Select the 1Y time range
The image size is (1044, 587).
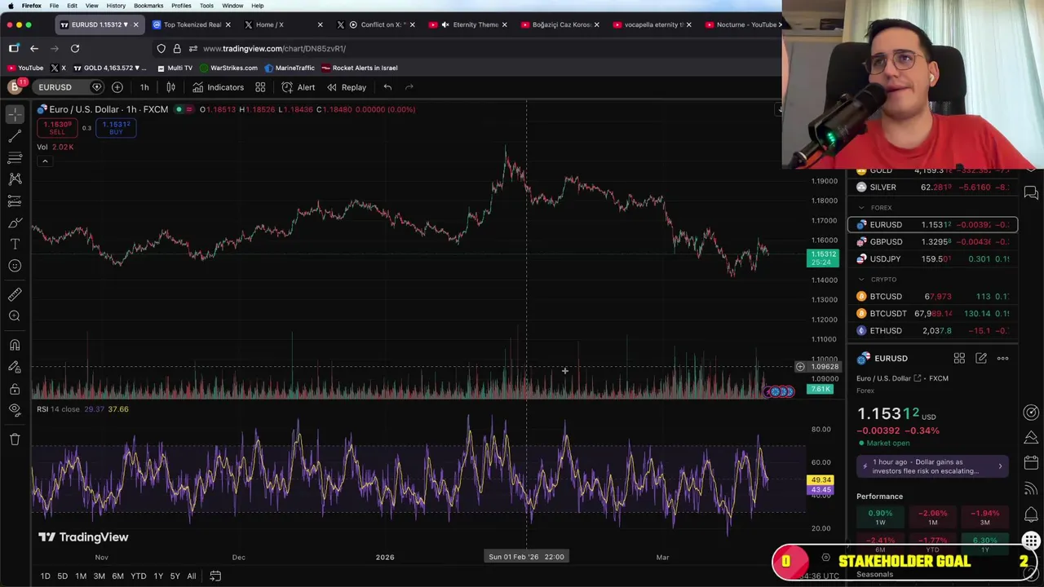(x=157, y=576)
